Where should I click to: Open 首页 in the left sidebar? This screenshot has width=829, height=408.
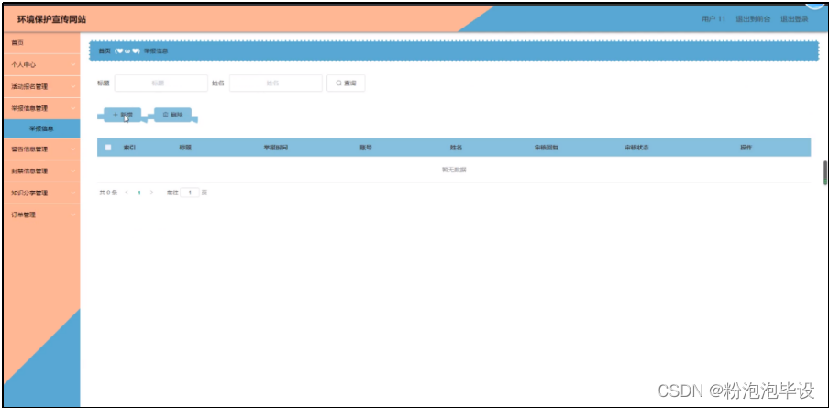[x=41, y=42]
